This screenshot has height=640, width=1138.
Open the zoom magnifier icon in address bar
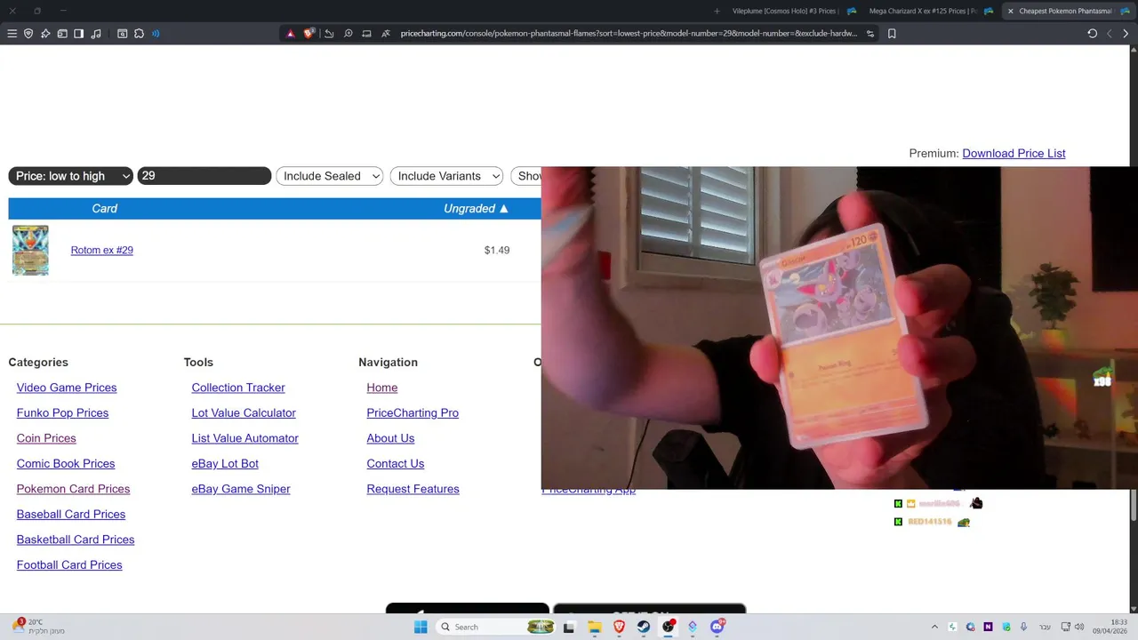click(348, 34)
